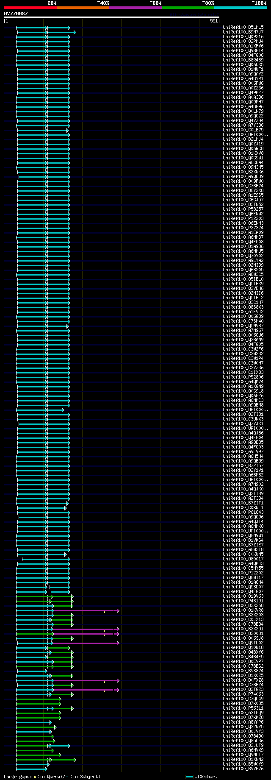Screen dimensions: 271x780
Task: Click the UniRef100_O78490 label
Action: pyautogui.click(x=243, y=736)
